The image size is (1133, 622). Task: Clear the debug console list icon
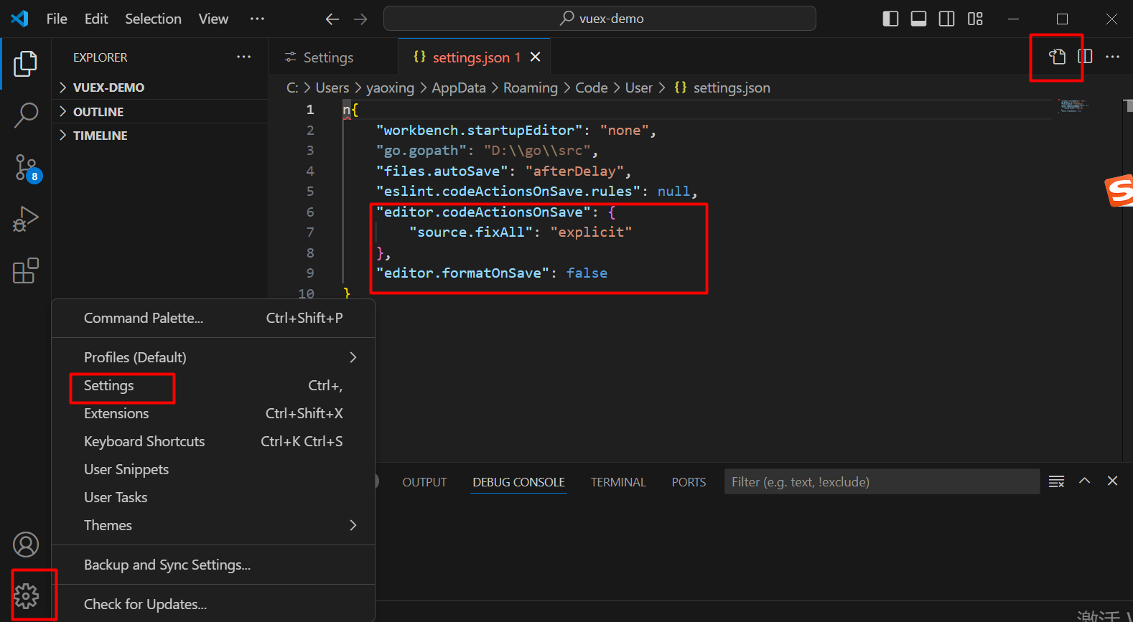pyautogui.click(x=1056, y=481)
